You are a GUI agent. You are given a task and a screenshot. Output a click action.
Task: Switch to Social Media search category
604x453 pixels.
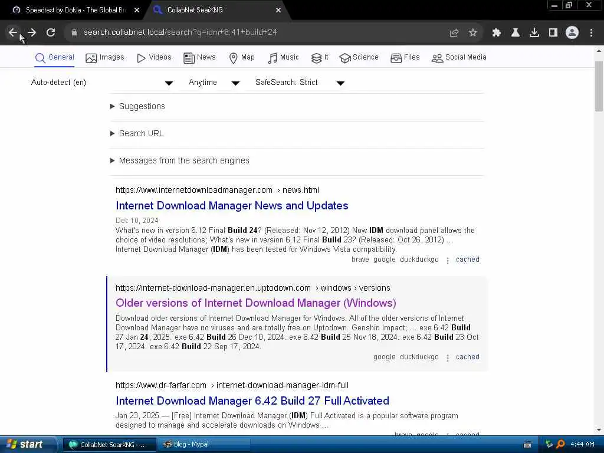click(459, 57)
